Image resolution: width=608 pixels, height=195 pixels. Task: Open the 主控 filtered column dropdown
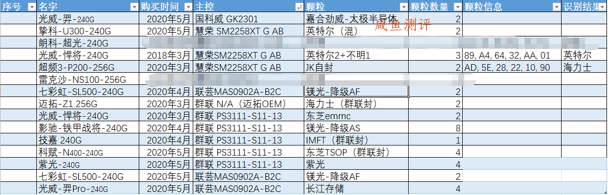(x=299, y=7)
